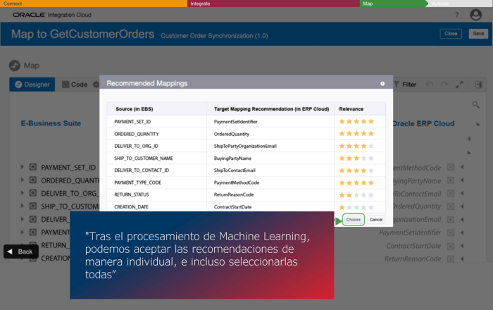Click the redo arrow icon

(444, 85)
